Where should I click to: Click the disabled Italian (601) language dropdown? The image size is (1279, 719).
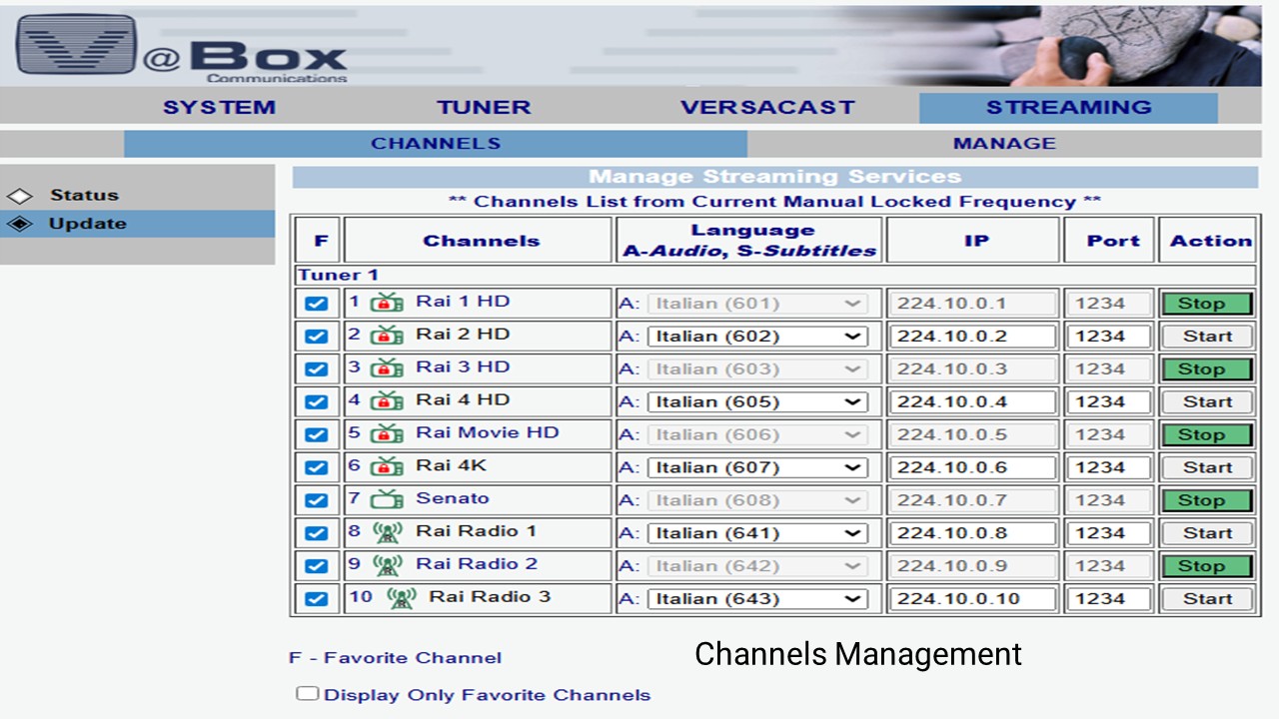757,304
